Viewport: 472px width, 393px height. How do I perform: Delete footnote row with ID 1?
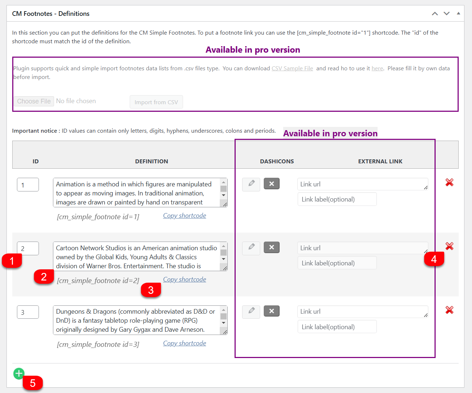pos(449,182)
